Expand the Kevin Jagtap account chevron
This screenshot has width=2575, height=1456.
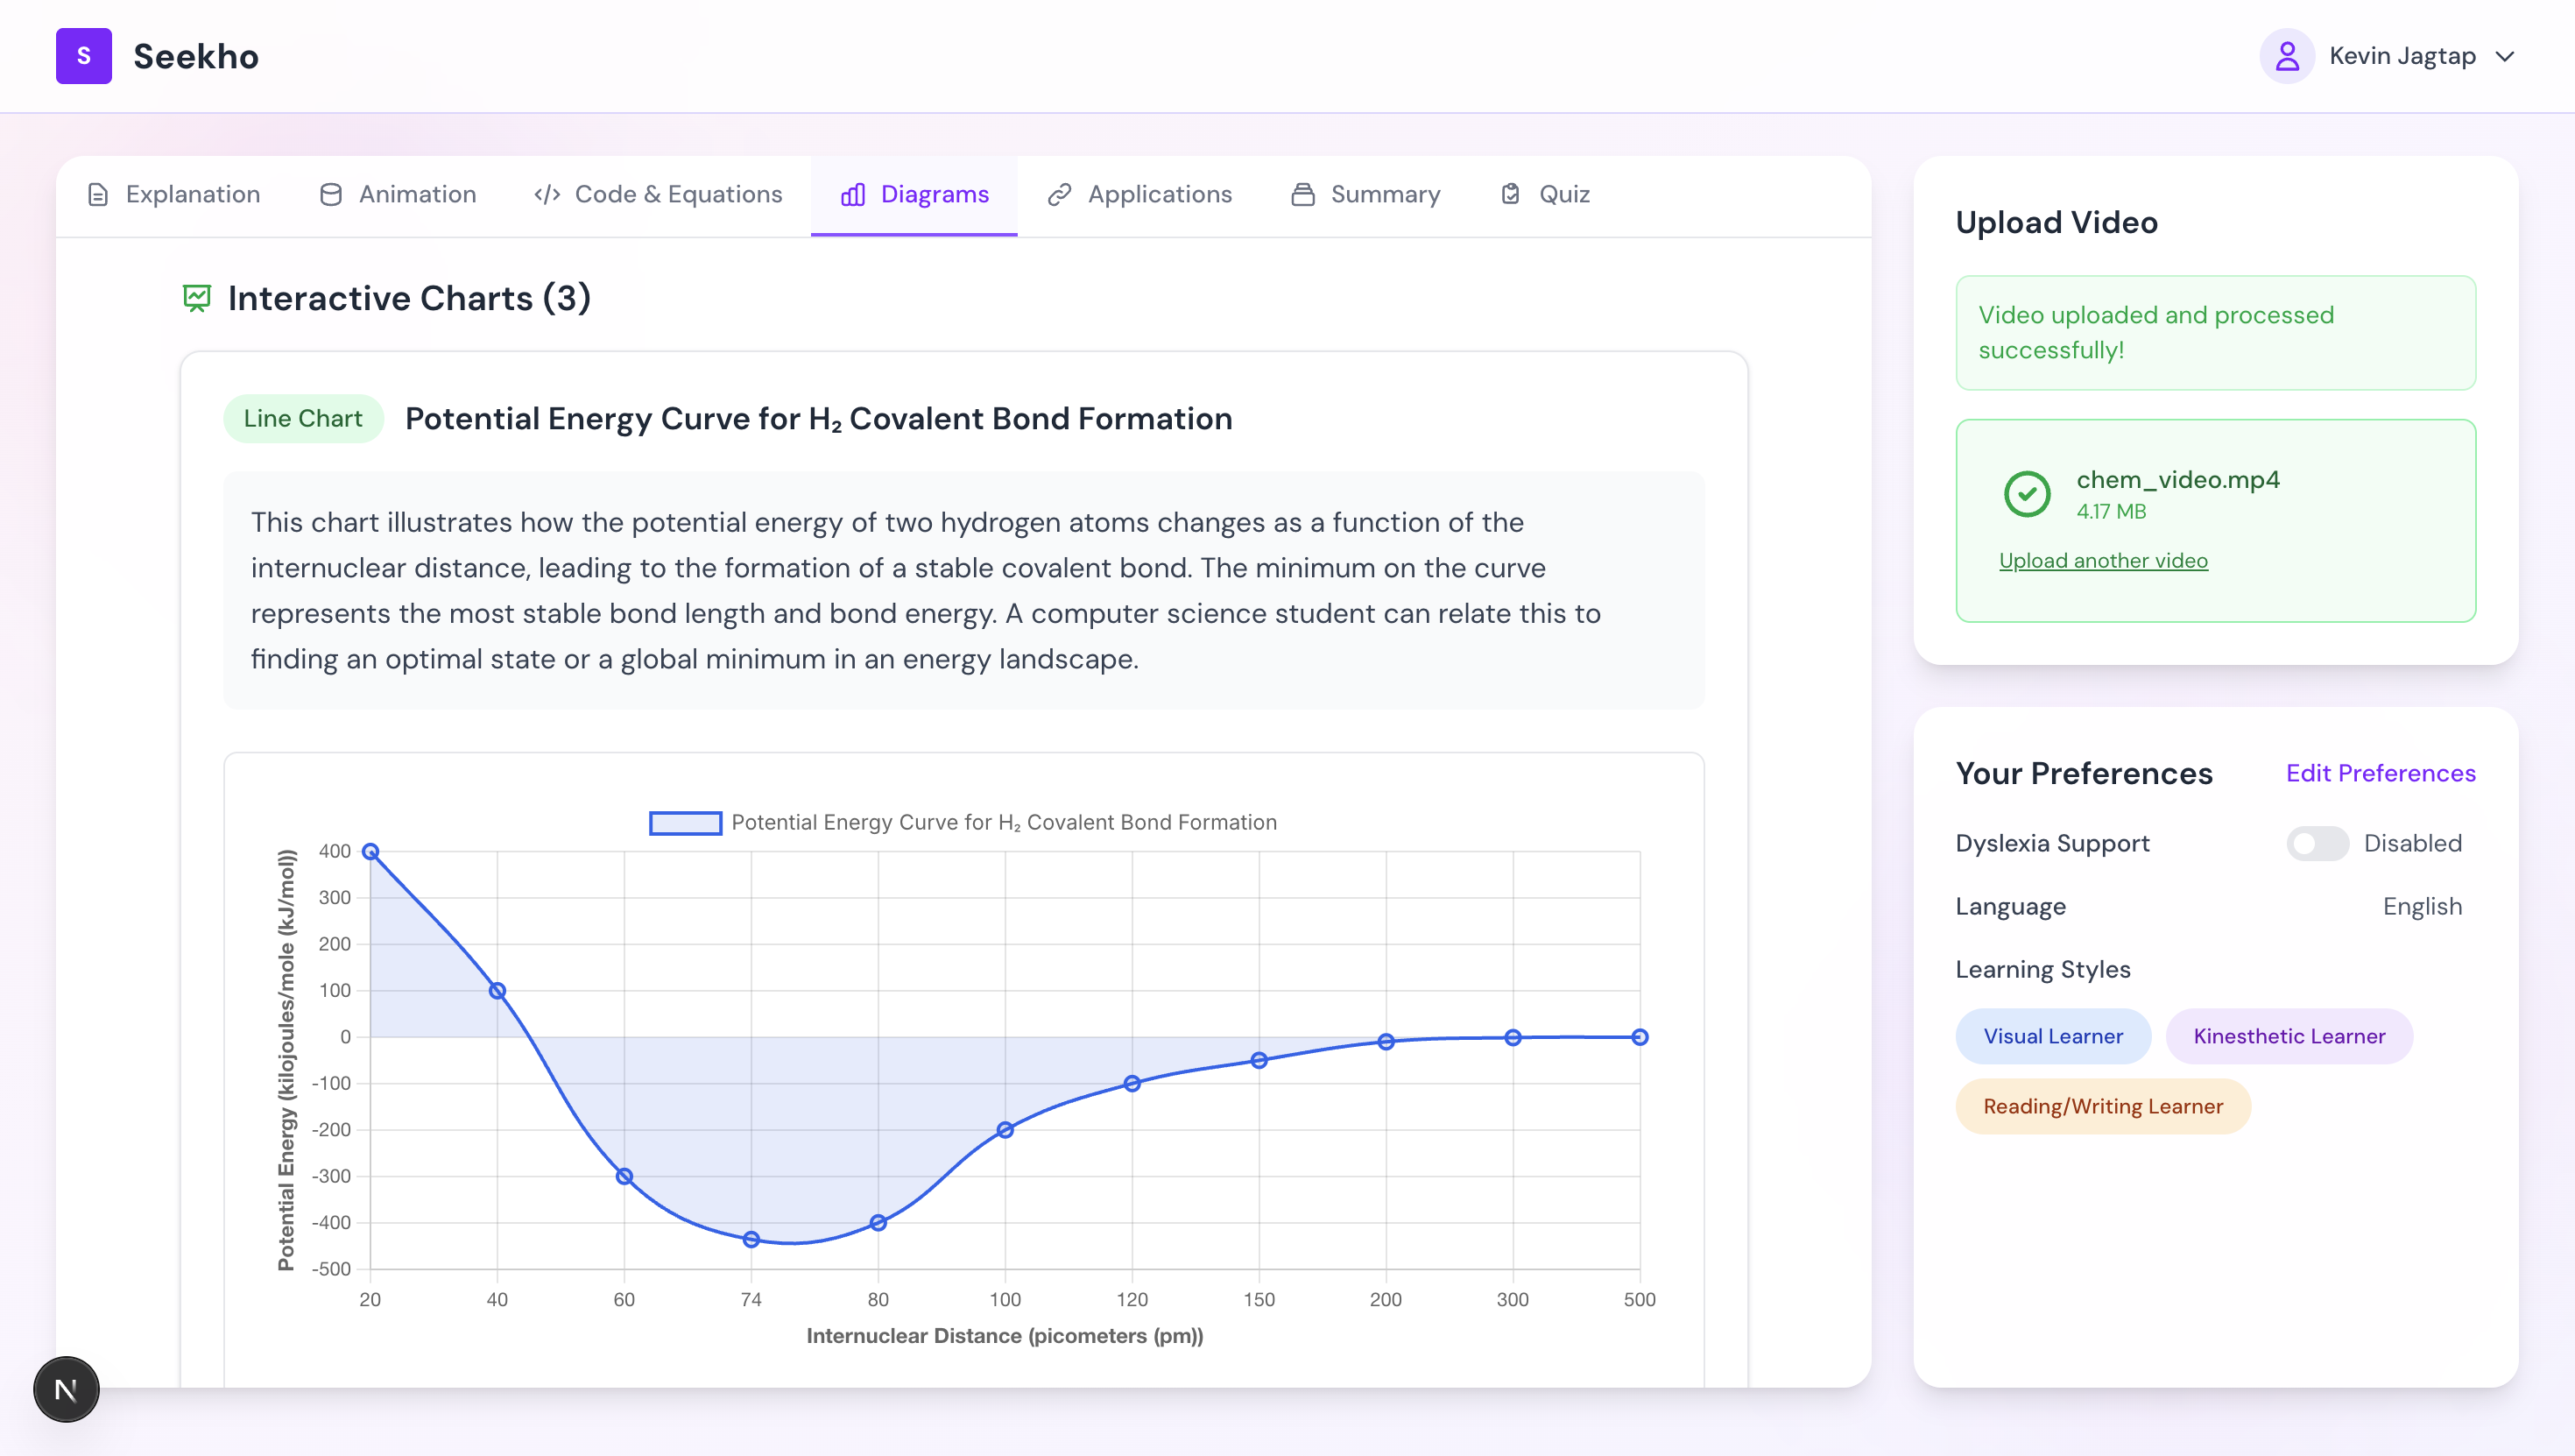coord(2504,56)
